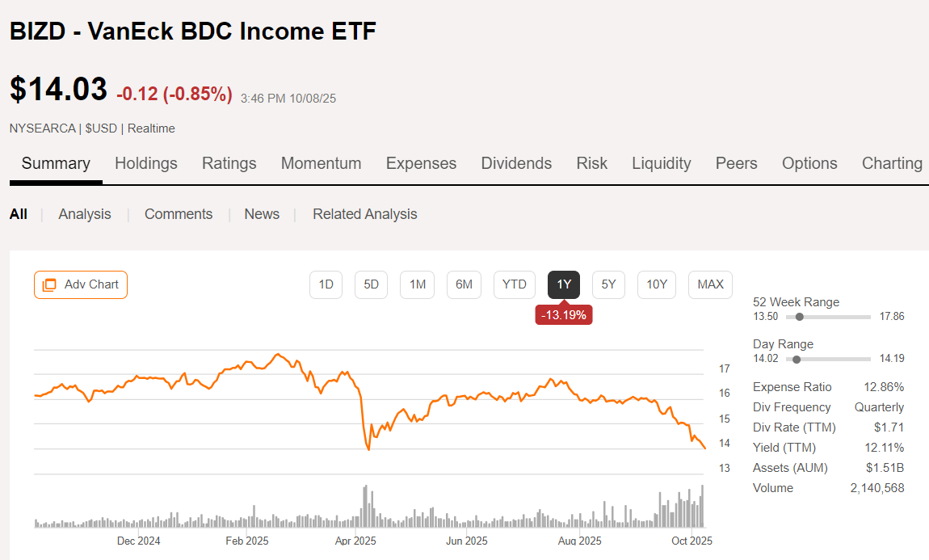Switch to the Dividends tab

coord(516,163)
